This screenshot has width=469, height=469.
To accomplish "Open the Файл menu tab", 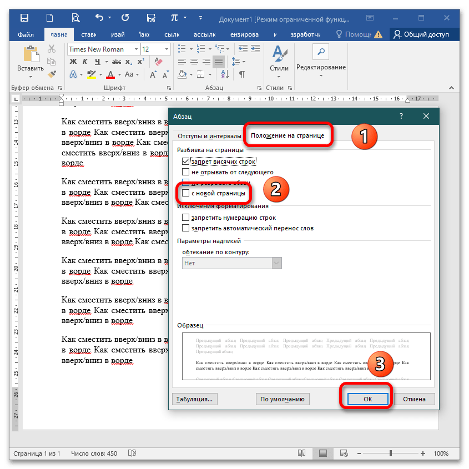I will point(26,34).
